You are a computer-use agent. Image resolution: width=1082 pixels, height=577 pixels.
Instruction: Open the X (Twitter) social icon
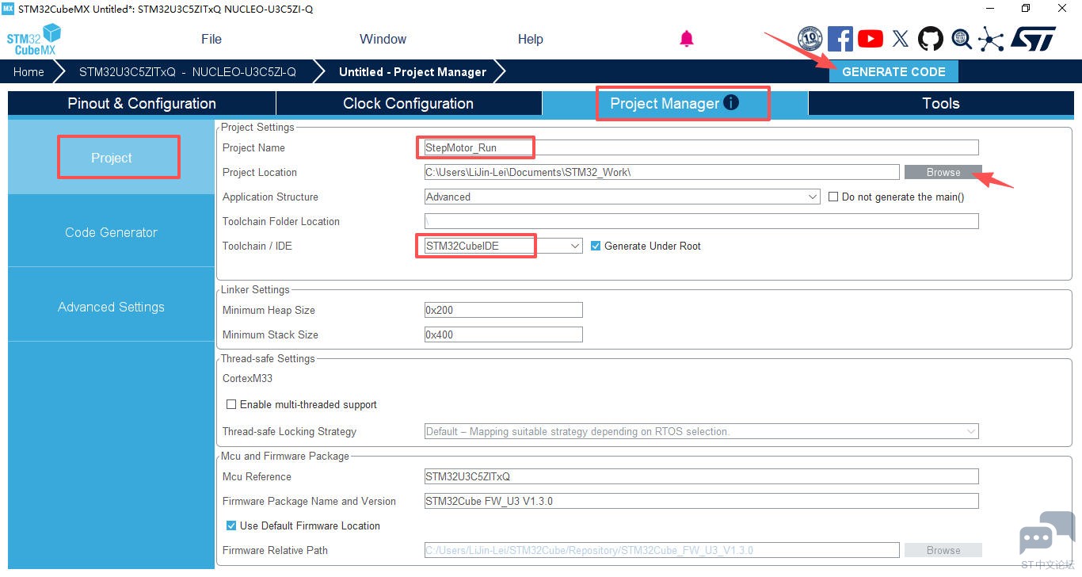[x=901, y=38]
